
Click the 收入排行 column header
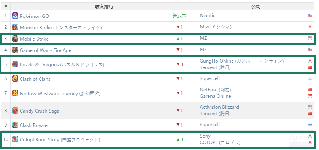[104, 6]
